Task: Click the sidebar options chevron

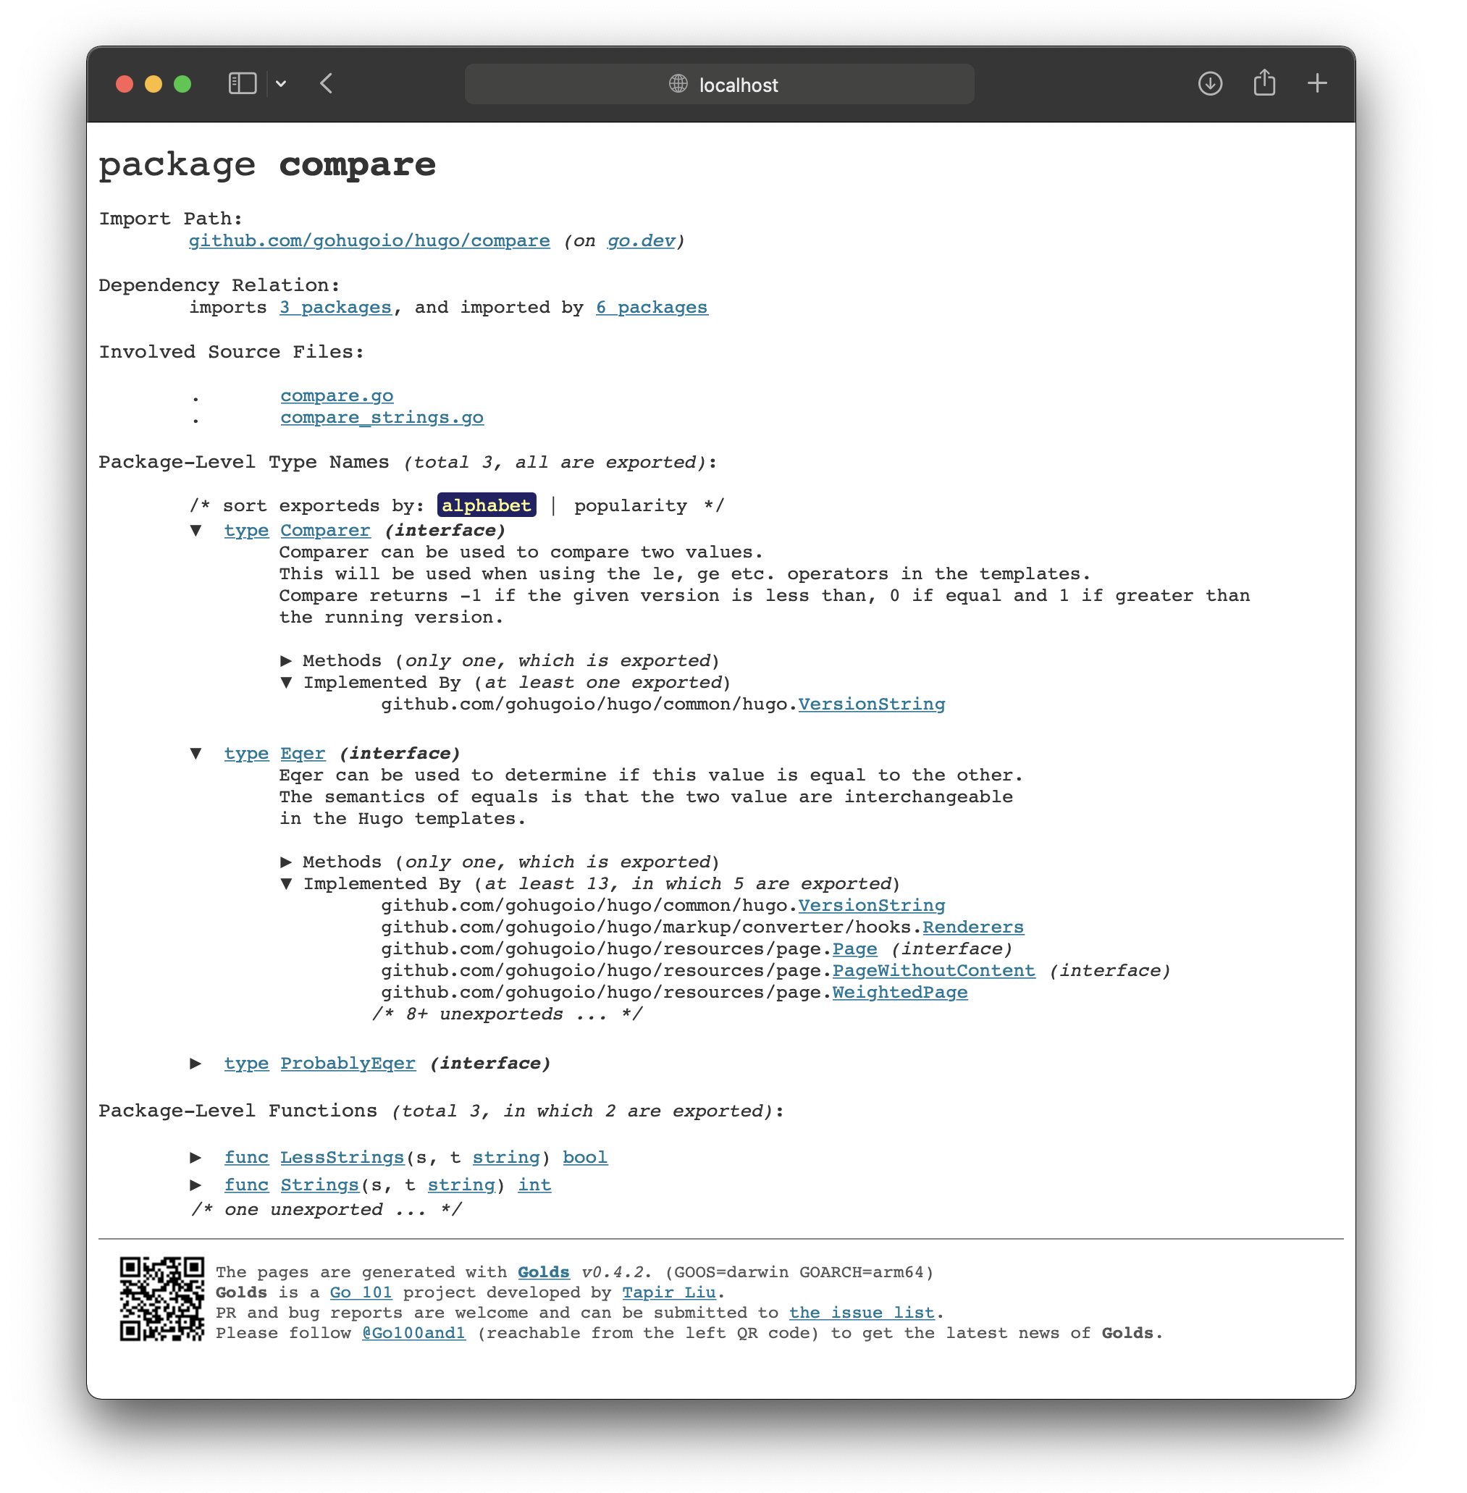Action: (x=281, y=84)
